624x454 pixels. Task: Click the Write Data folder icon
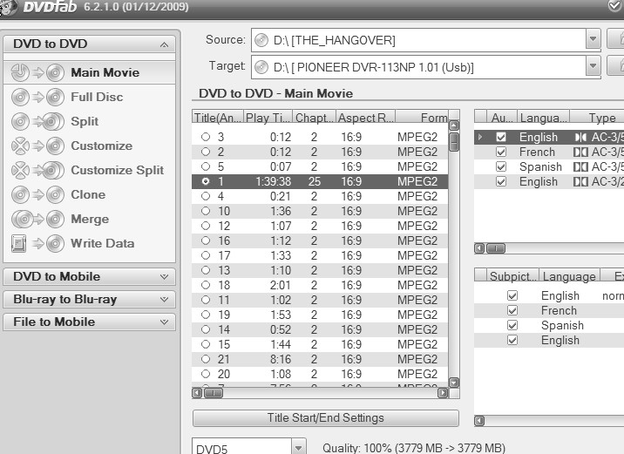pyautogui.click(x=18, y=243)
